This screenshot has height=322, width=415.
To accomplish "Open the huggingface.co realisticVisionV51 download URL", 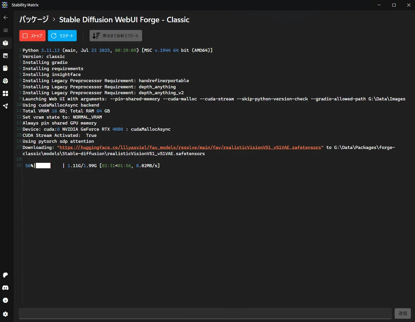I will 190,147.
